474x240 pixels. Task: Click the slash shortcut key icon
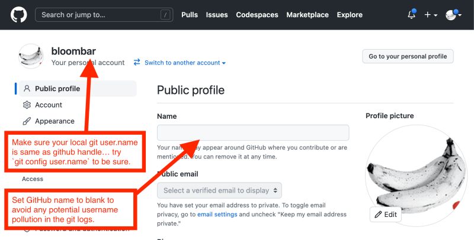point(165,15)
